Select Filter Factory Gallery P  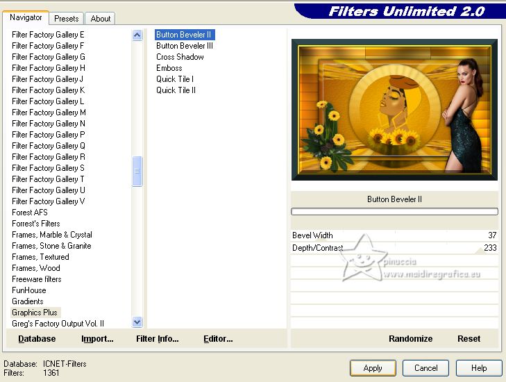click(49, 134)
